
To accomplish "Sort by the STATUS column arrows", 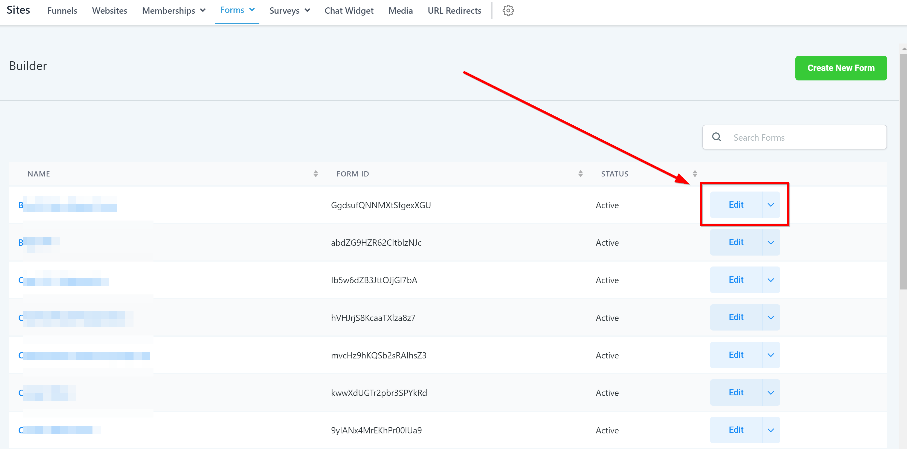I will coord(694,174).
